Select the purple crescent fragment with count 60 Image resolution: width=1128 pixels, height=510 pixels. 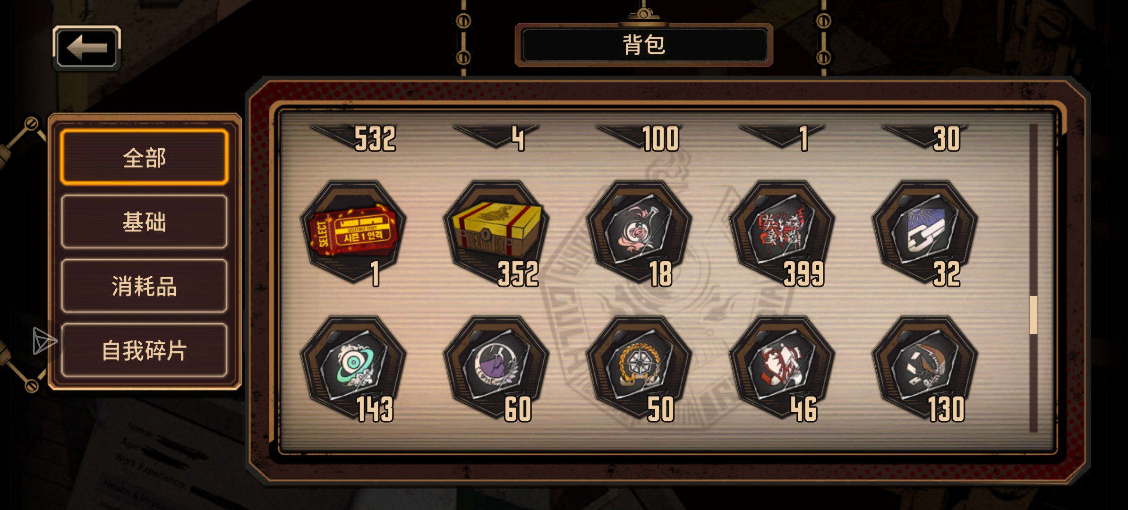click(496, 367)
